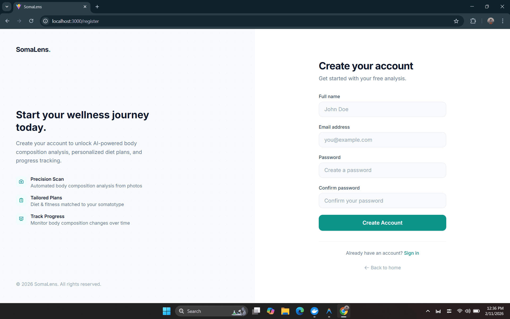This screenshot has height=319, width=510.
Task: Click the Create Account button
Action: 382,223
